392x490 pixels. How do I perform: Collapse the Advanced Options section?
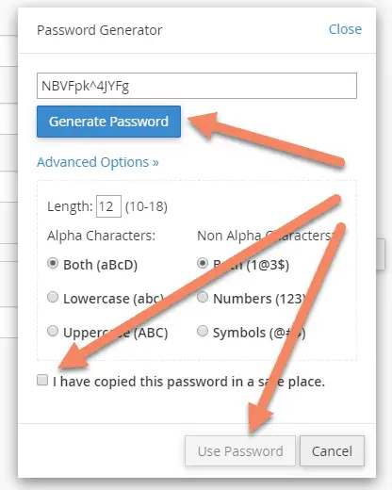tap(98, 162)
